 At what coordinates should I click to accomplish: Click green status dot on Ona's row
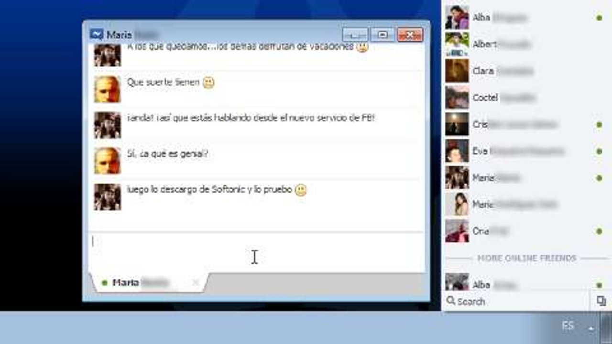599,232
